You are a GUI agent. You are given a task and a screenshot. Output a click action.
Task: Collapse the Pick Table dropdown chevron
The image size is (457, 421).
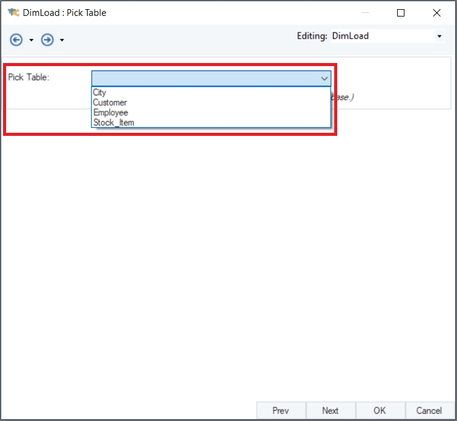click(x=324, y=78)
